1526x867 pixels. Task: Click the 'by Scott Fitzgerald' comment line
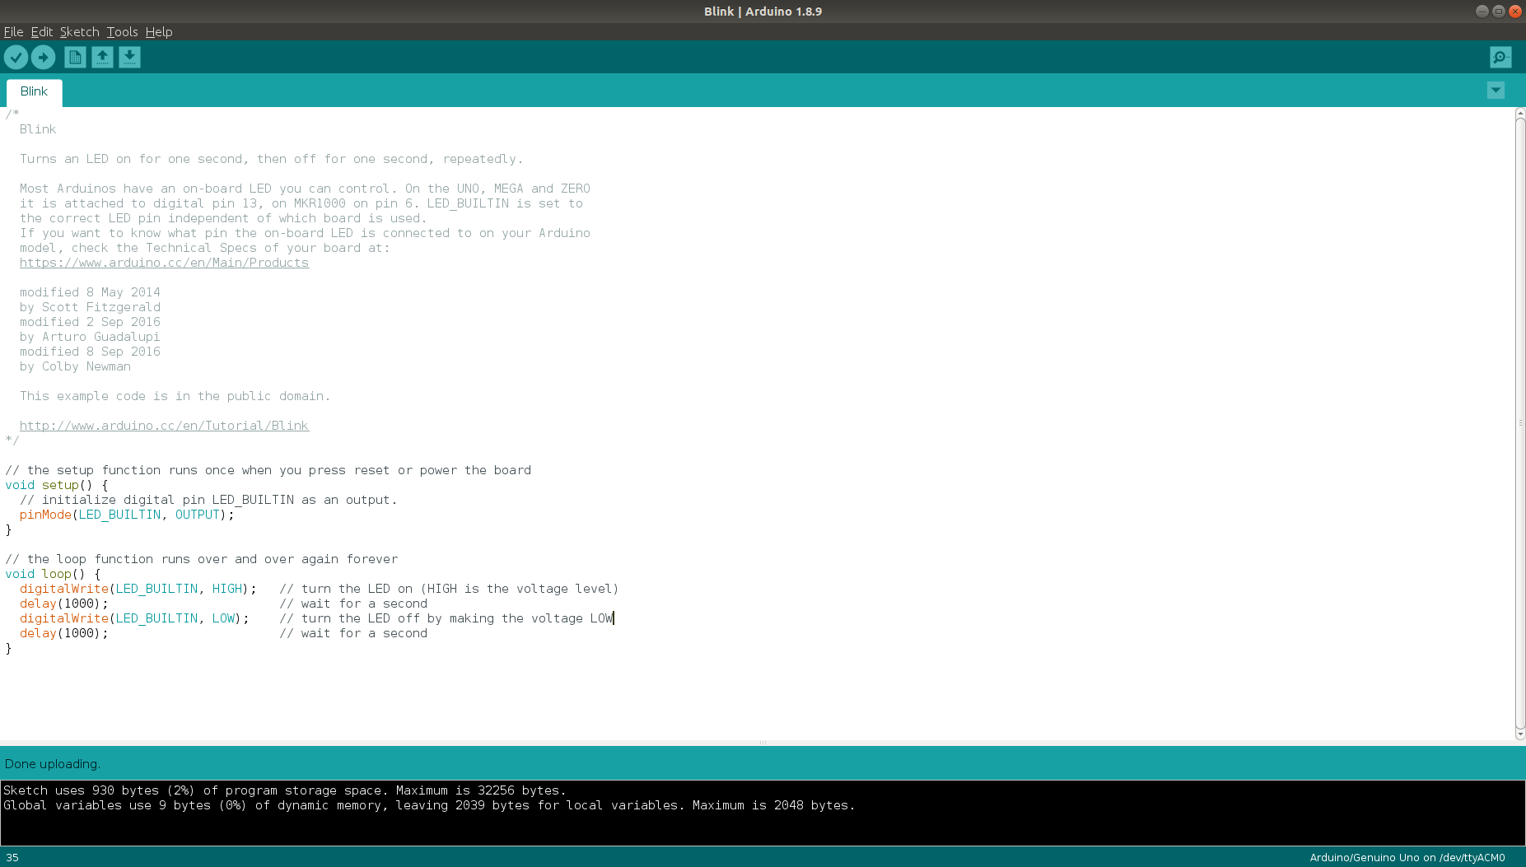[x=90, y=307]
